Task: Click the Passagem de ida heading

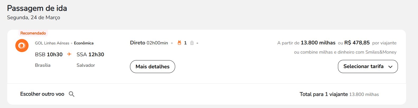Action: tap(37, 8)
